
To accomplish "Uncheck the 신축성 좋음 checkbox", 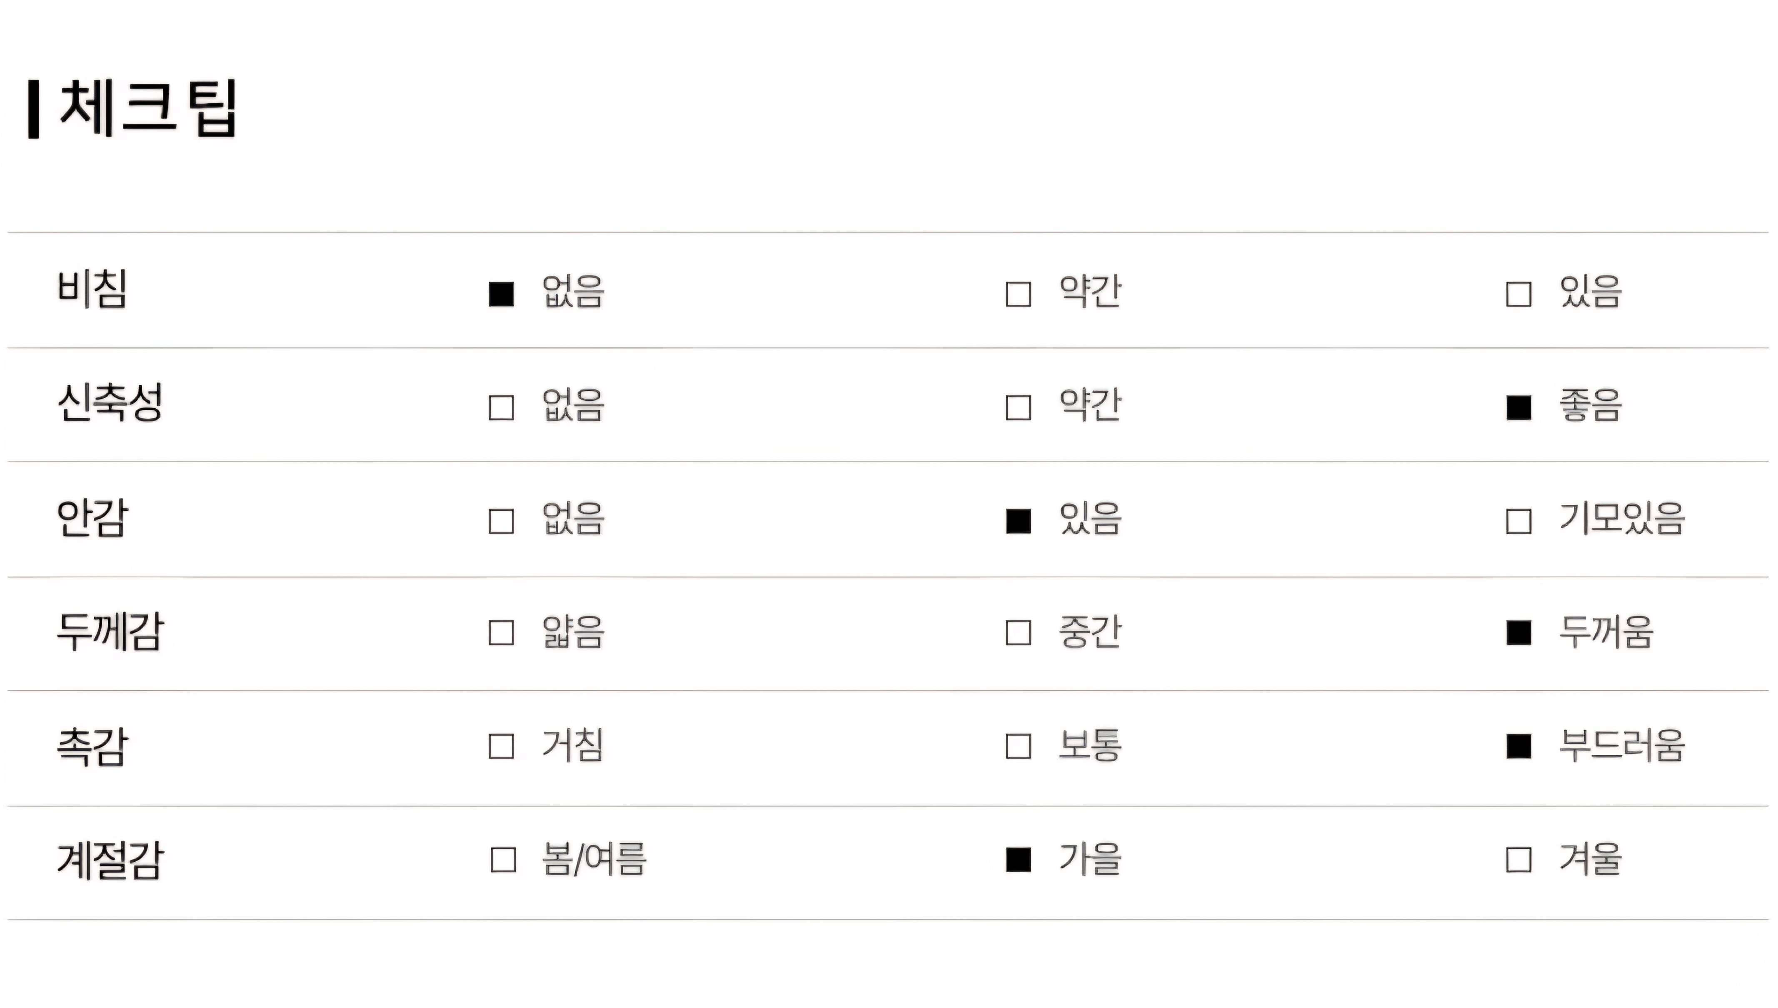I will click(1518, 408).
